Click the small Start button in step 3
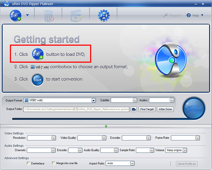Screen dimensions: 212x170 37,80
